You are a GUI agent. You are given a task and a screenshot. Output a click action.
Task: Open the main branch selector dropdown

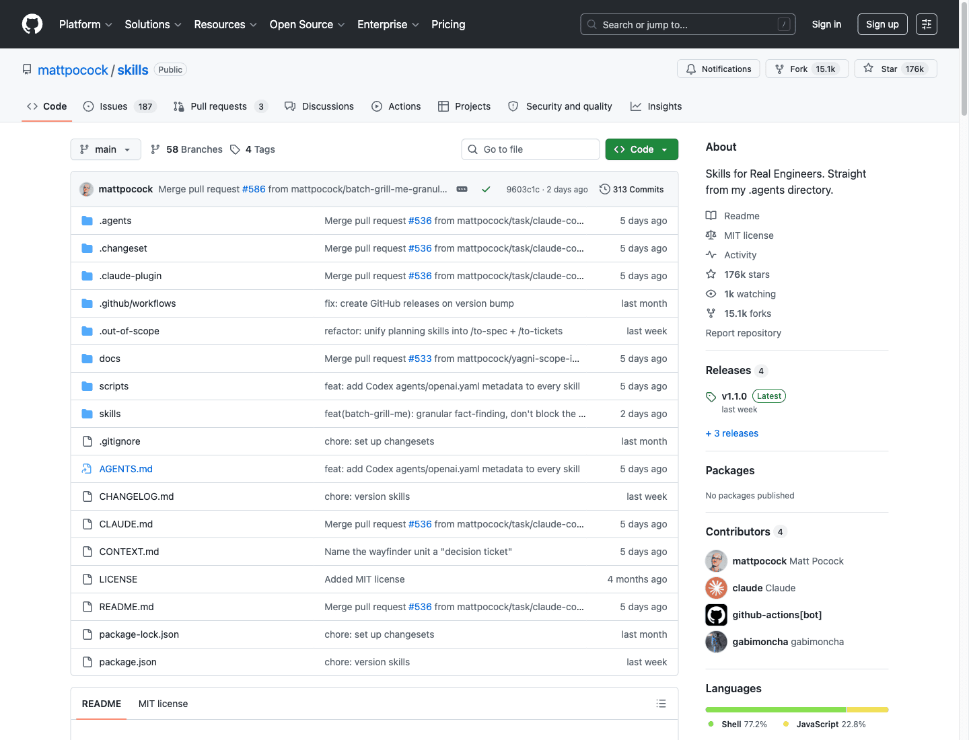[x=106, y=149]
